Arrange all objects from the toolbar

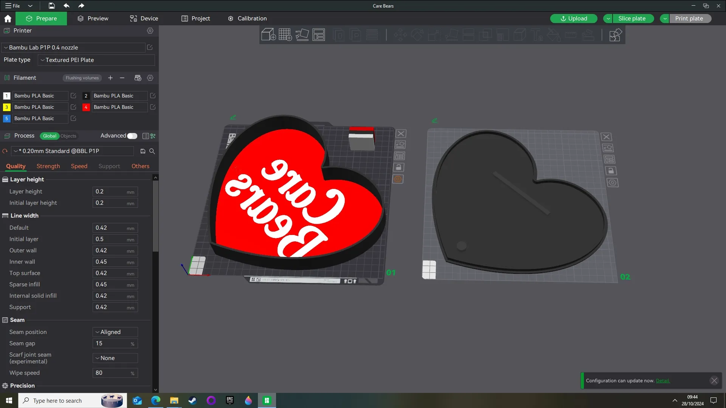tap(319, 35)
